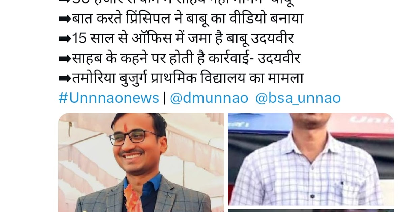The width and height of the screenshot is (405, 212).
Task: Open photo of smiling man with glasses
Action: pos(141,163)
